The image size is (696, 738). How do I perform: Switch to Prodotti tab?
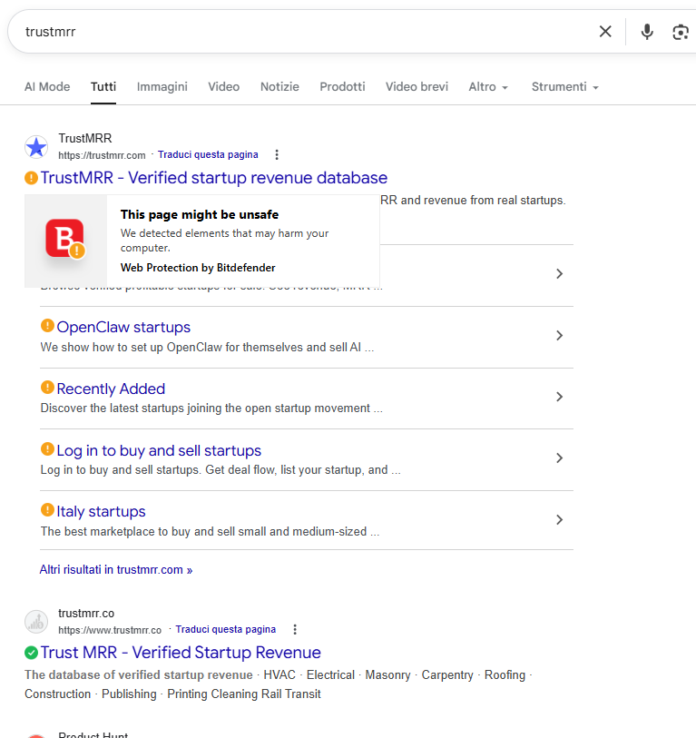342,86
